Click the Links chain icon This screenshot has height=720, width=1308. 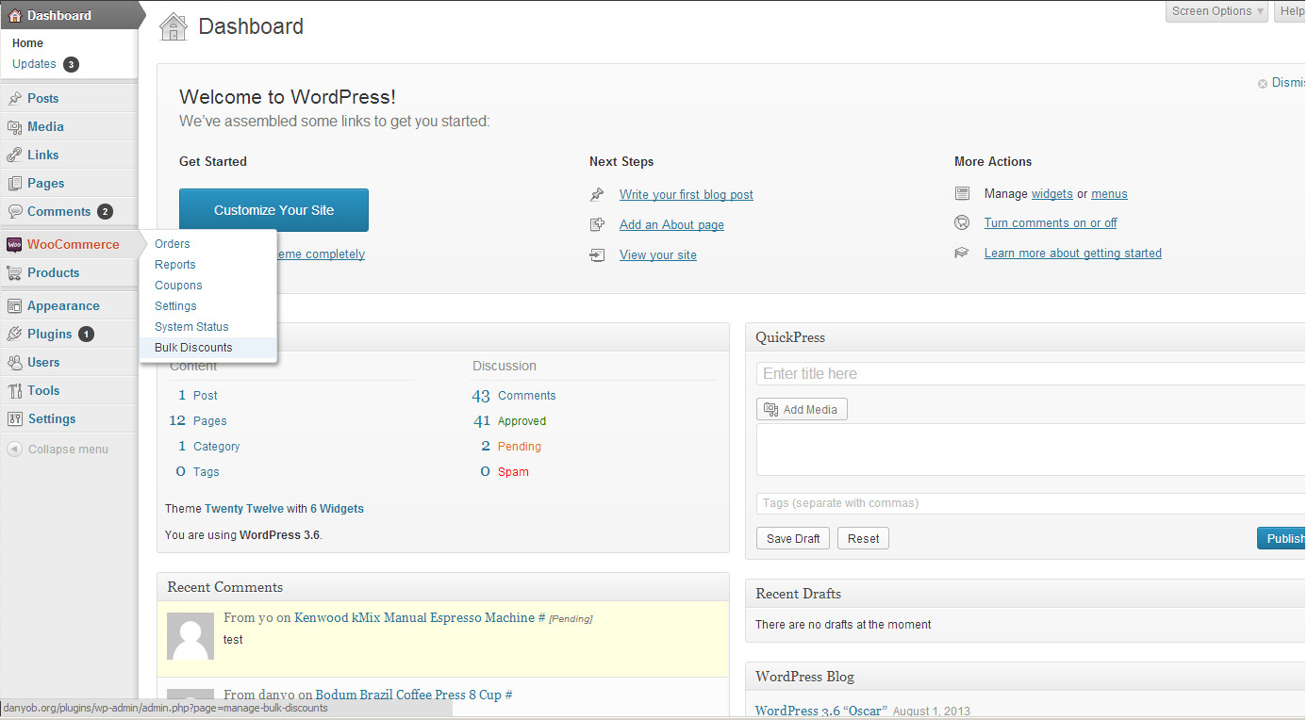tap(14, 155)
